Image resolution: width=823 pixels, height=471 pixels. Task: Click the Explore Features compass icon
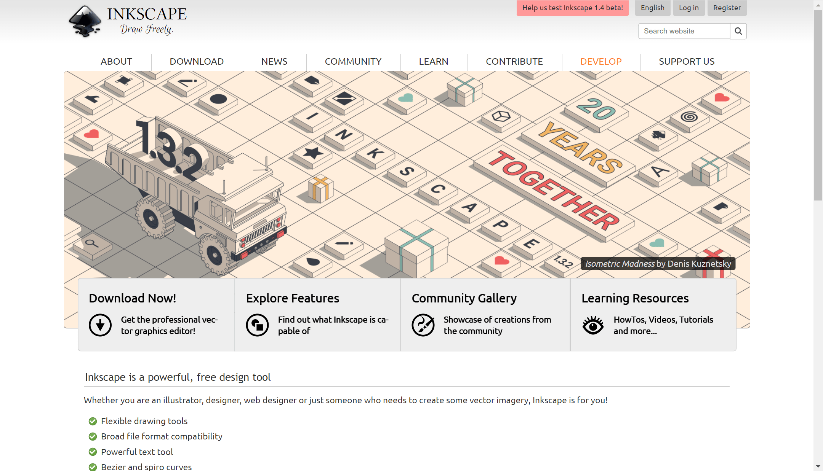pyautogui.click(x=257, y=325)
